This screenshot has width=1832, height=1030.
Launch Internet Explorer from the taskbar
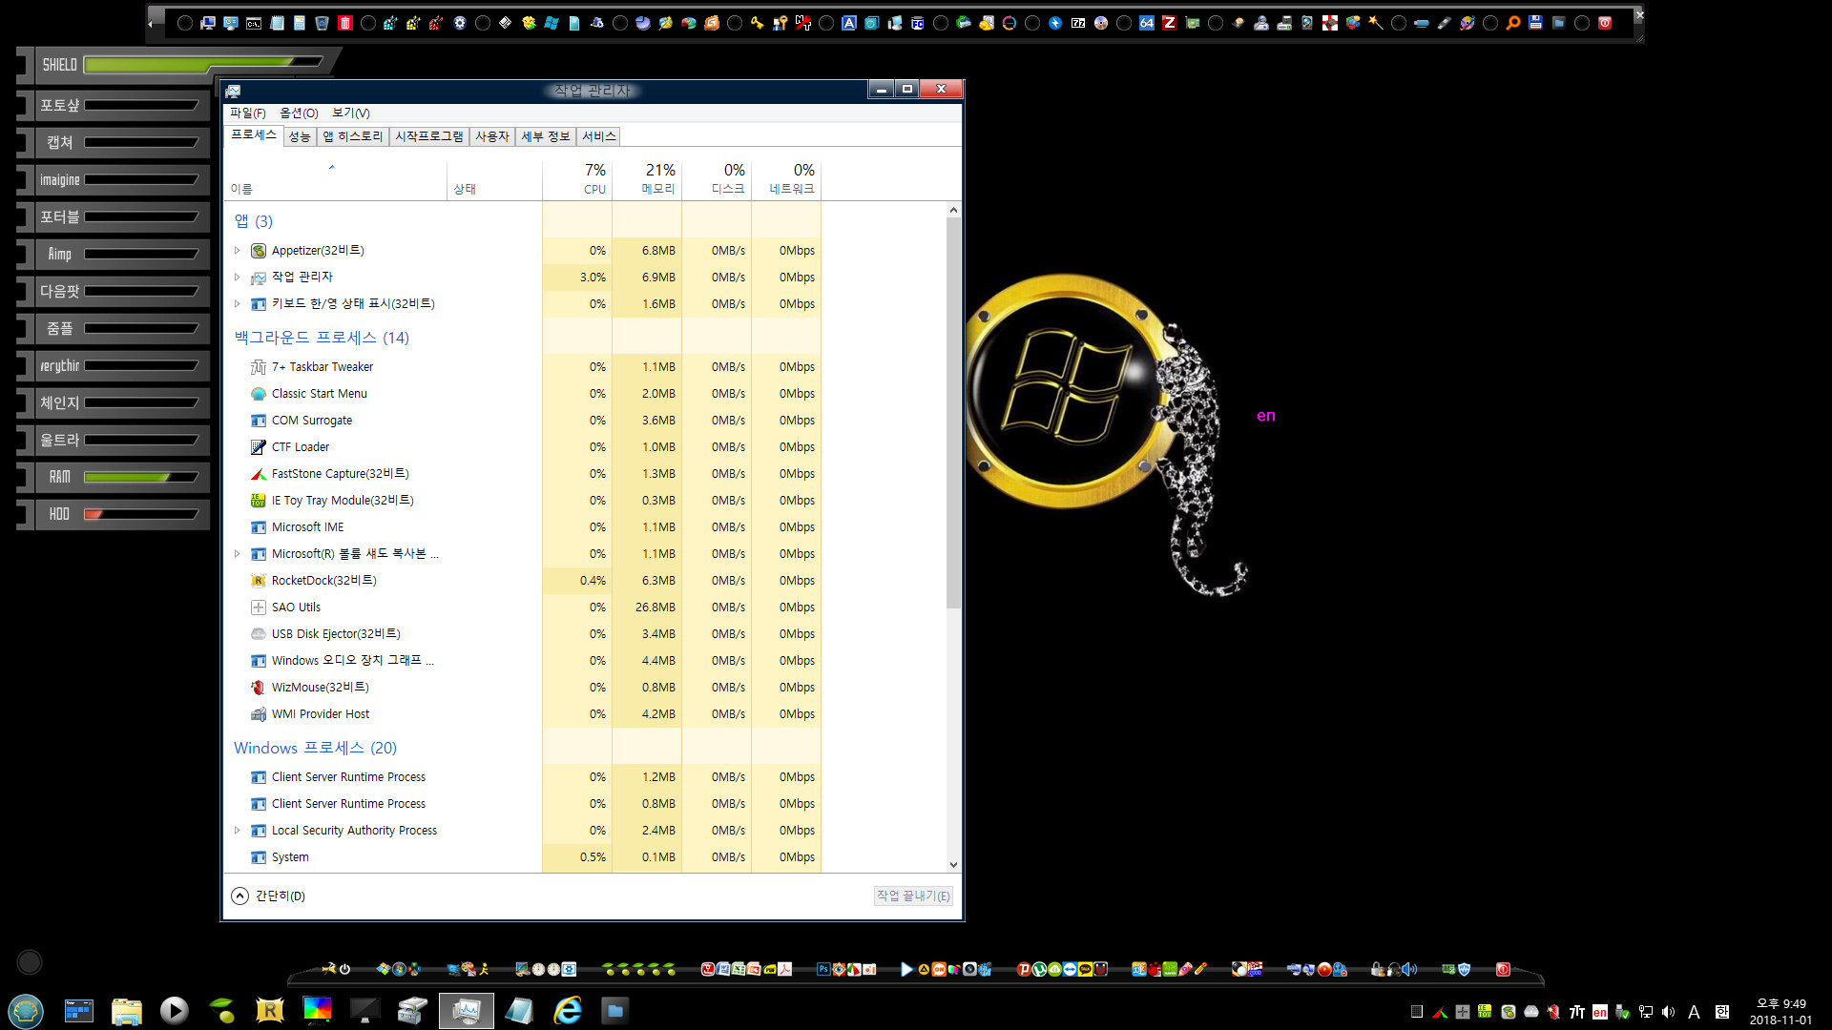coord(568,1010)
